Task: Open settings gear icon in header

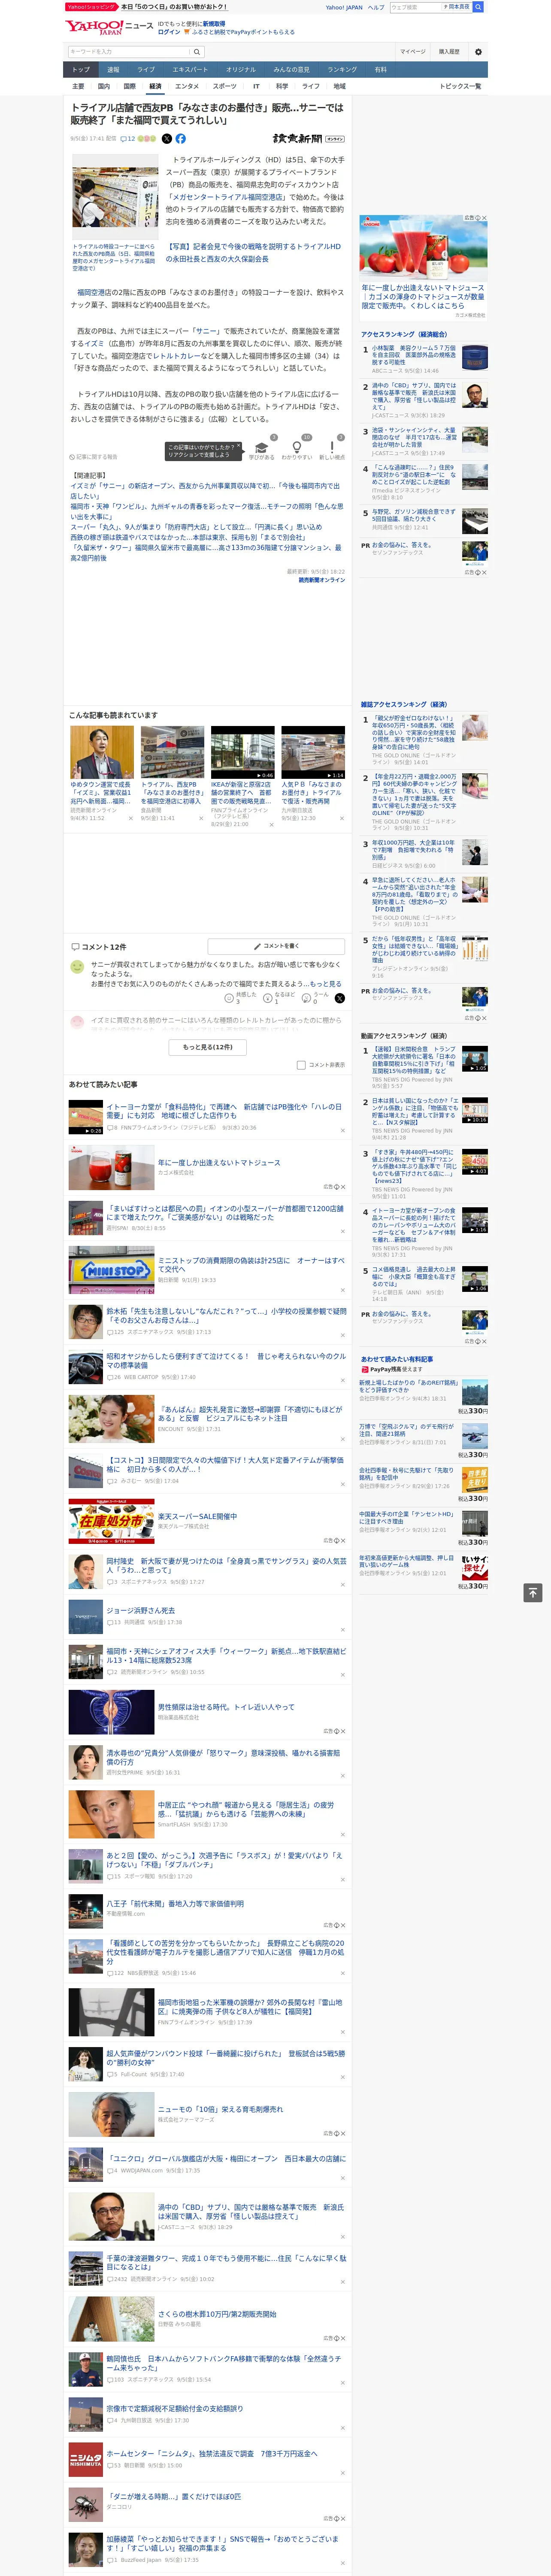Action: pos(478,52)
